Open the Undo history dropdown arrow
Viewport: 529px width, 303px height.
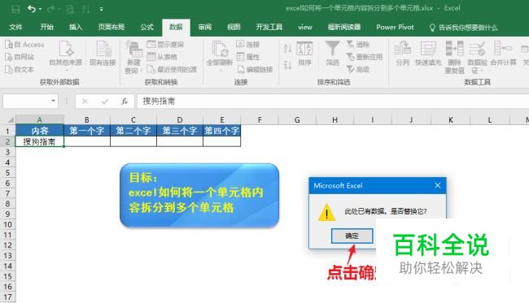coord(40,9)
